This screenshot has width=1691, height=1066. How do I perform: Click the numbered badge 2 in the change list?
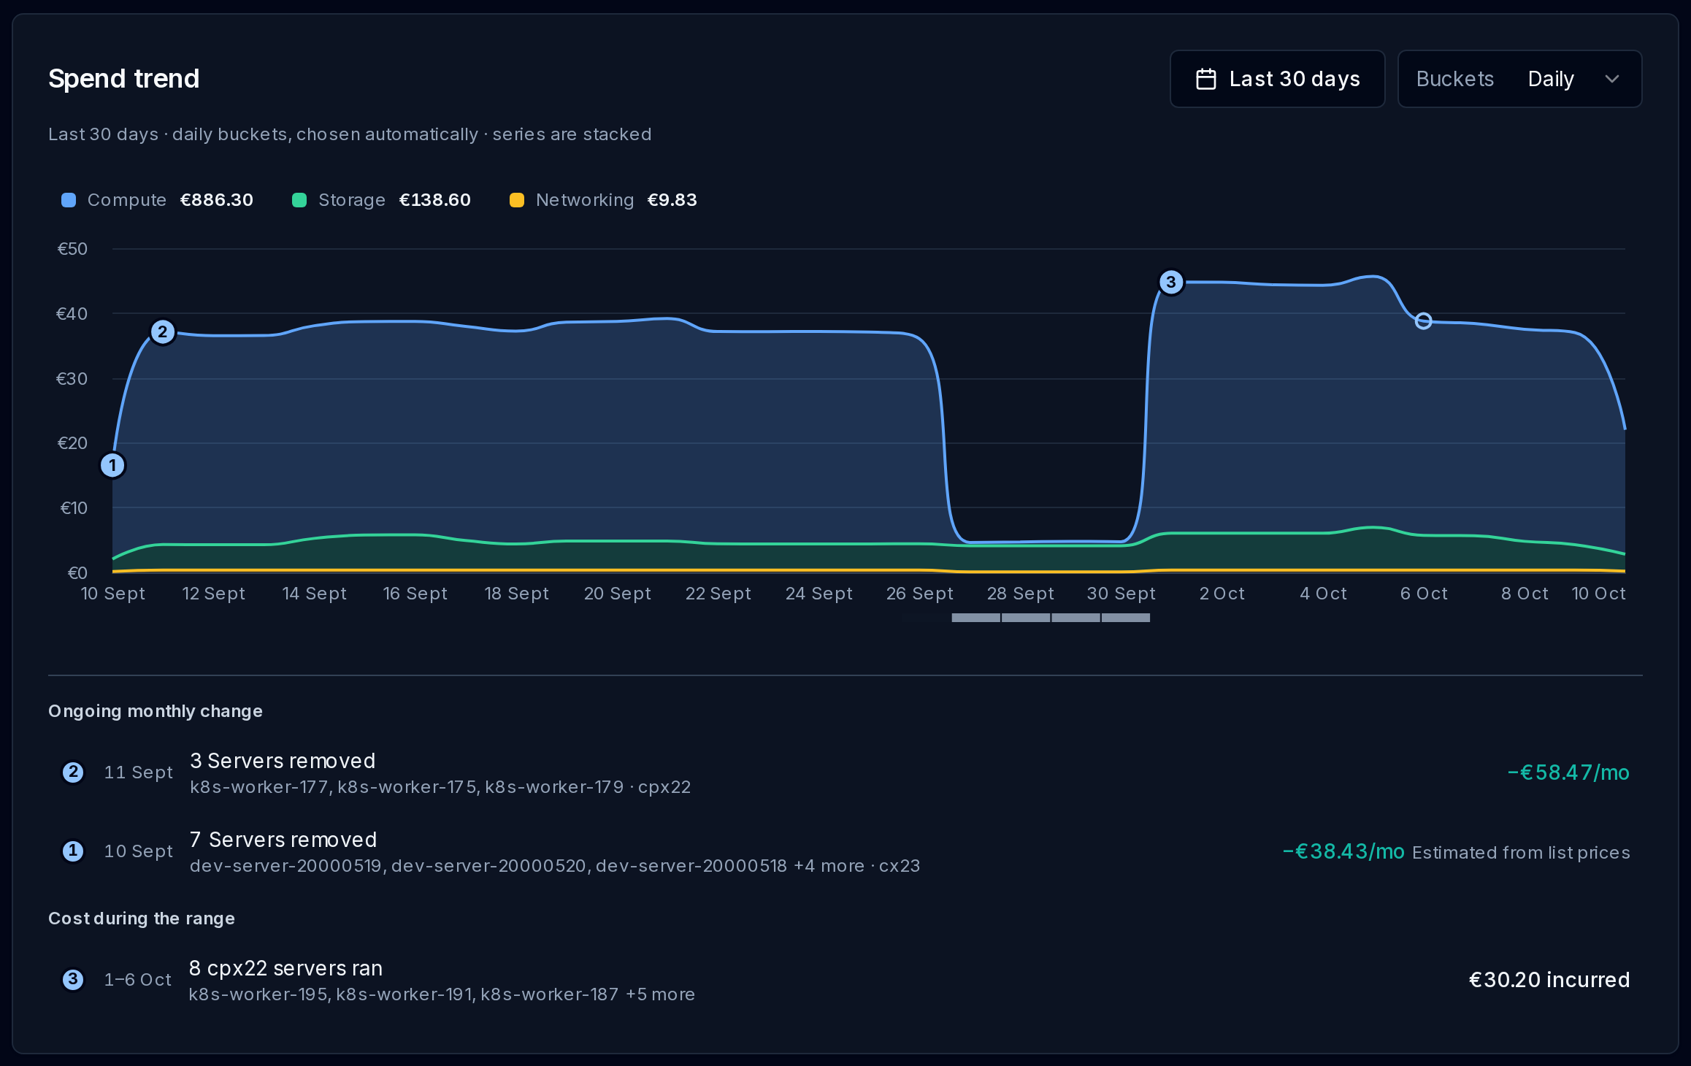(73, 772)
